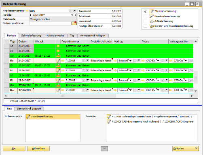
Task: Click the table vertical scroll down arrow
Action: [x=196, y=91]
